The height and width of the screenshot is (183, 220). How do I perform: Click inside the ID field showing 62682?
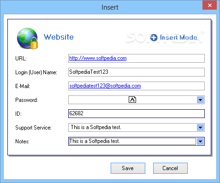[x=137, y=113]
